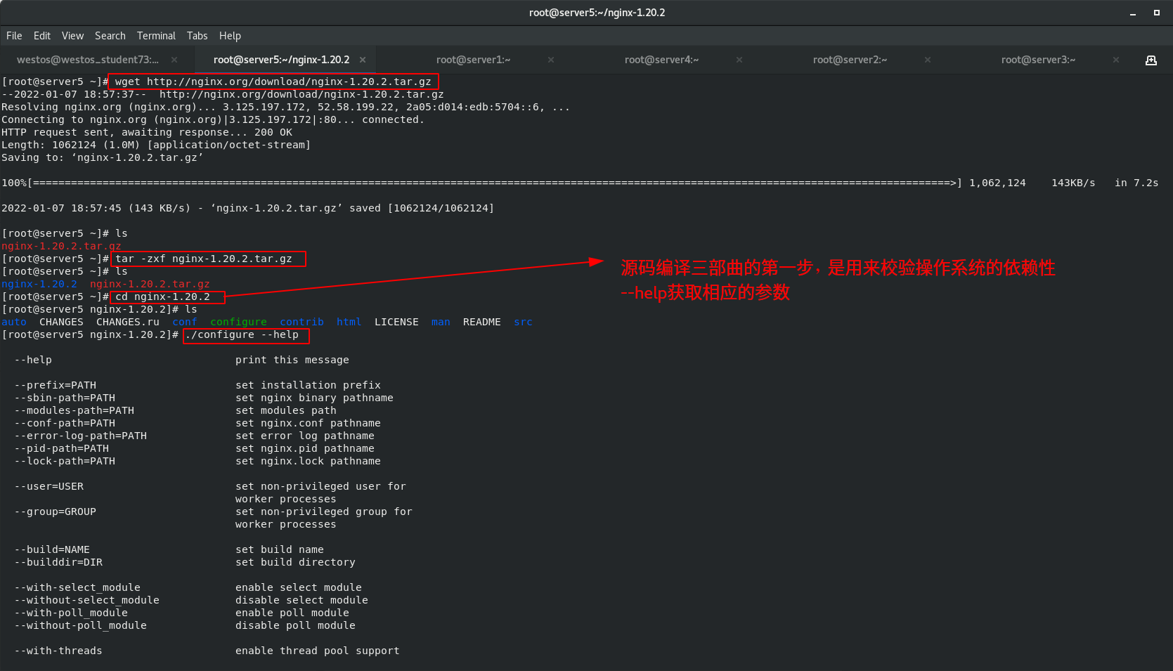
Task: Maximize the terminal window
Action: point(1156,13)
